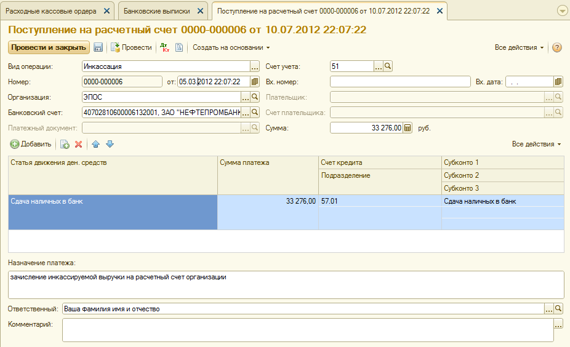Open the calendar picker for Вх. дата
570x347 pixels.
tap(558, 82)
